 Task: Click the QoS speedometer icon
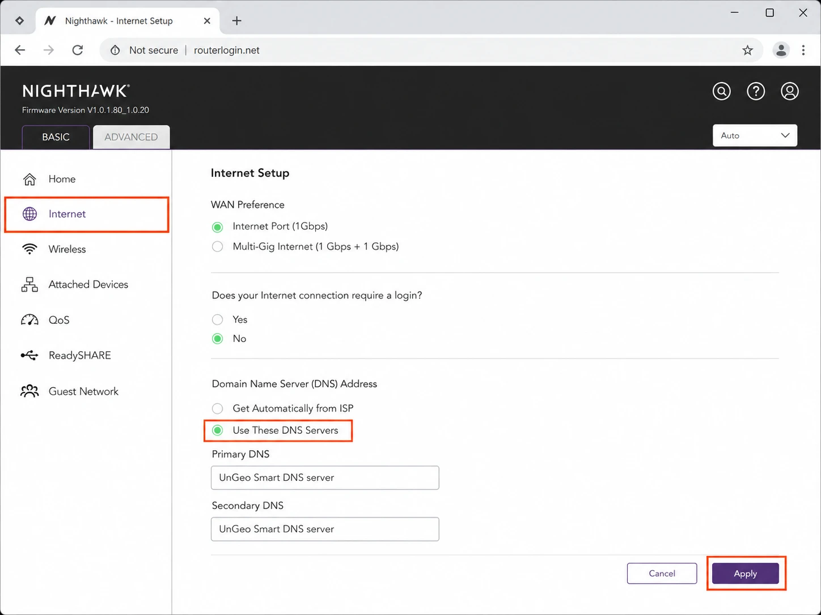click(x=29, y=320)
